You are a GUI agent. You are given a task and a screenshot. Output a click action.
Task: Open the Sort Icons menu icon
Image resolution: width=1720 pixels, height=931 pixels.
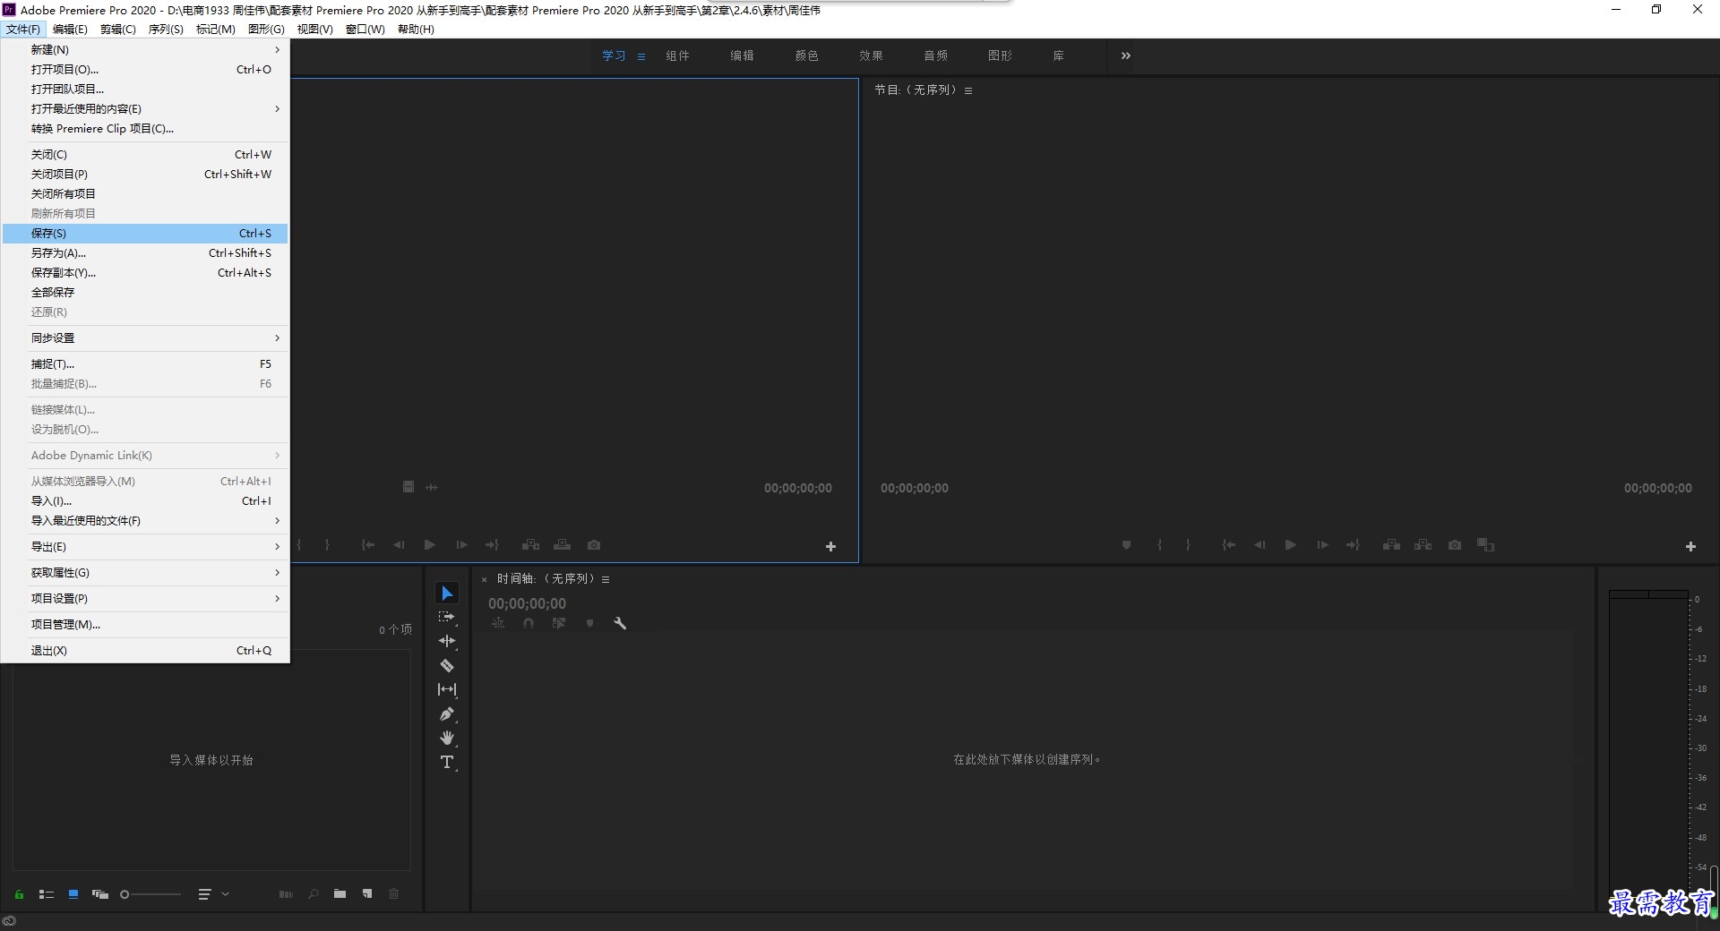[x=204, y=893]
